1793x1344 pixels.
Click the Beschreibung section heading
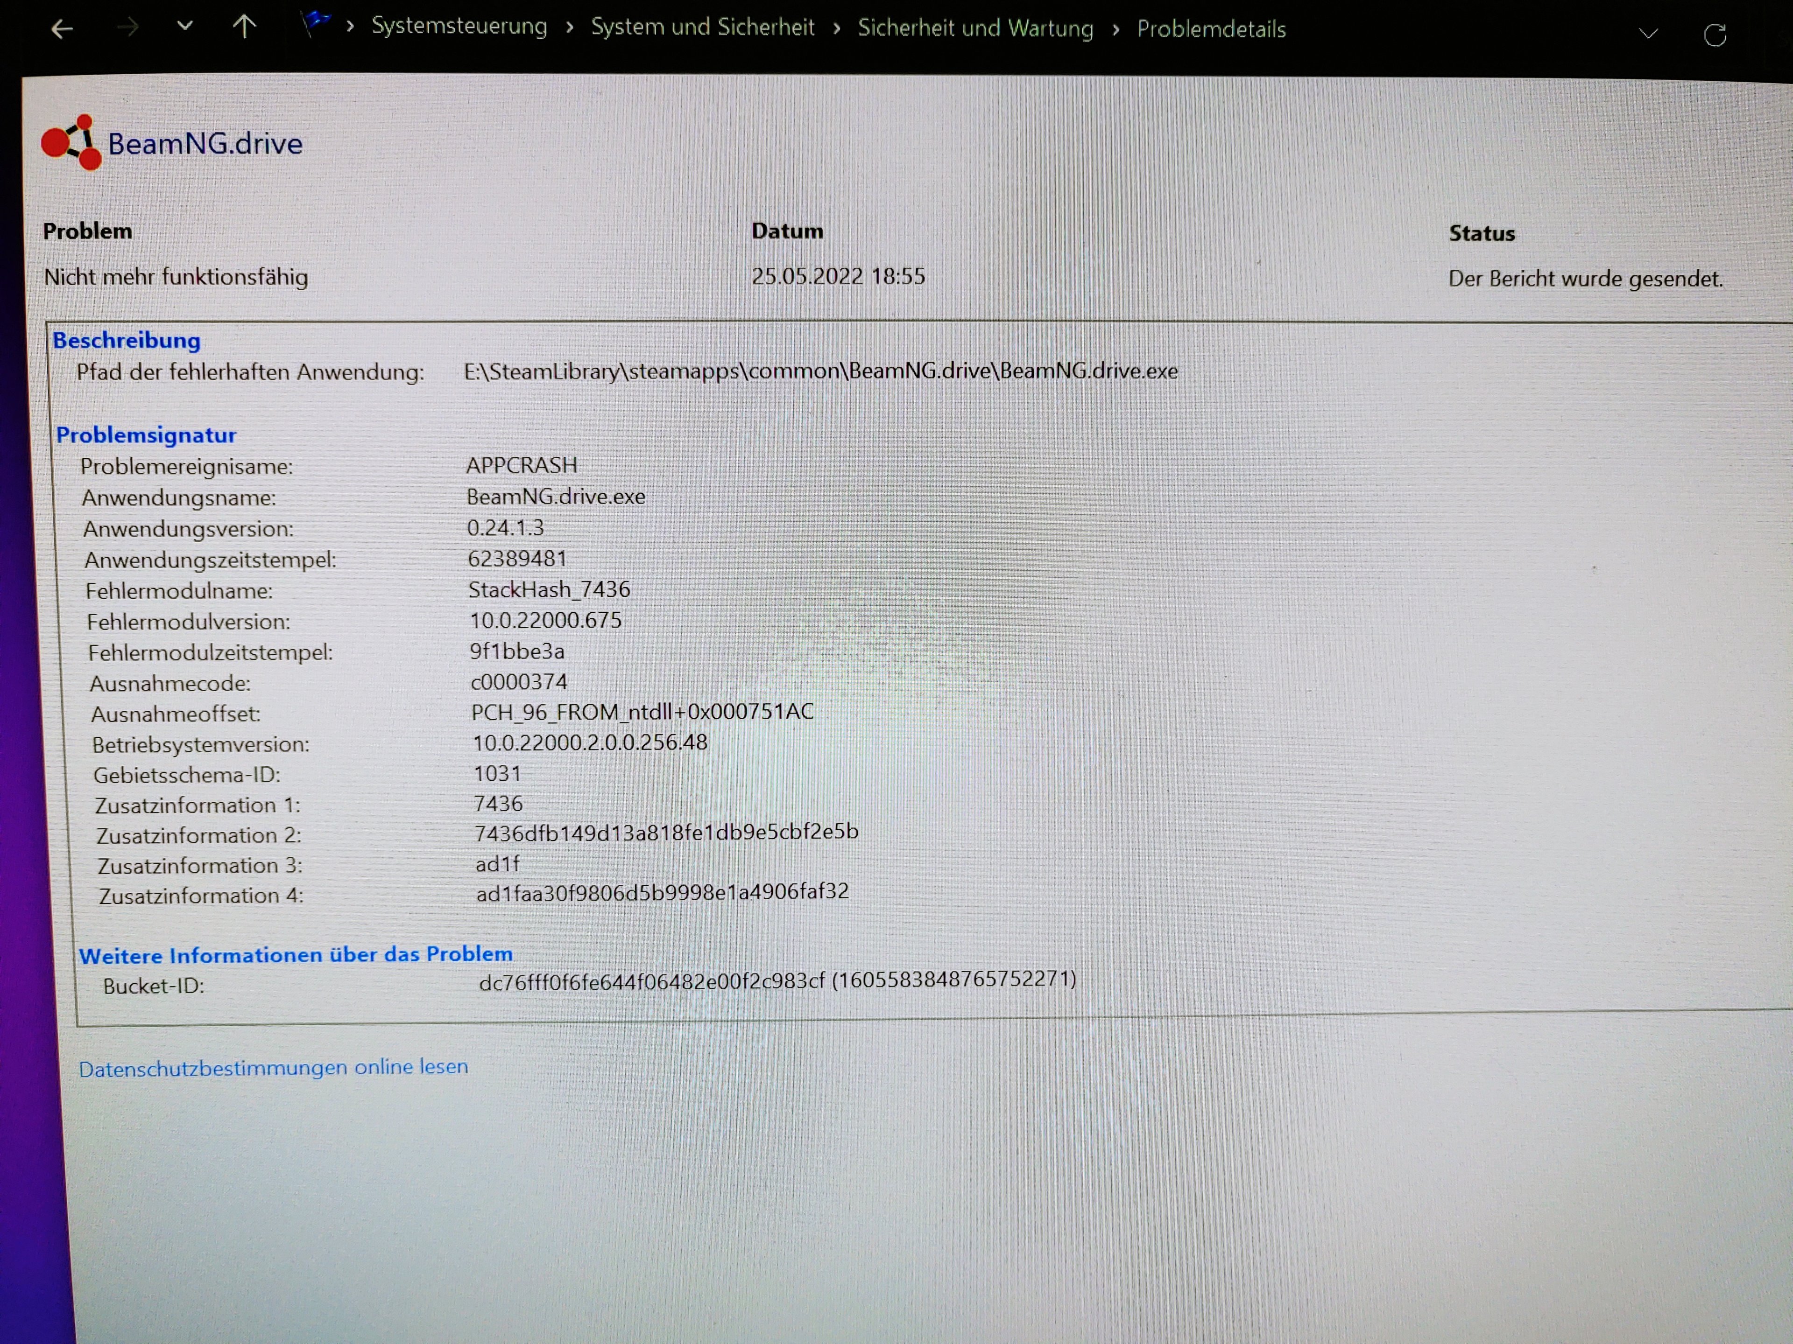127,340
